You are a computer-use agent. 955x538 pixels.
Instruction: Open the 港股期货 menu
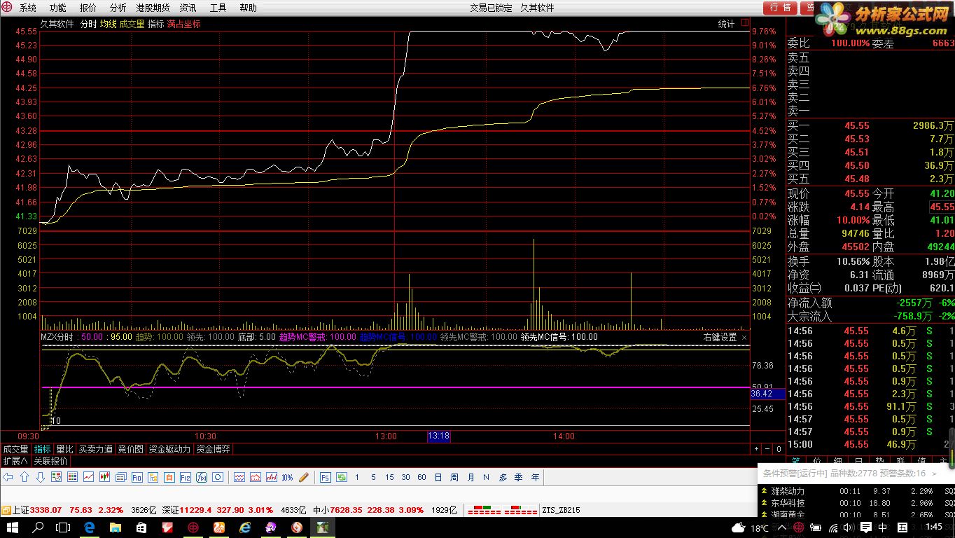coord(153,8)
